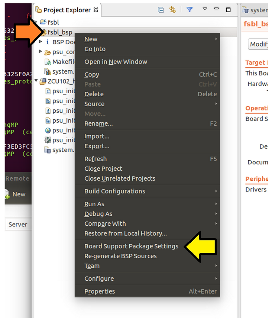Viewport: 275px width, 319px height.
Task: Choose Open in New Window
Action: [148, 62]
